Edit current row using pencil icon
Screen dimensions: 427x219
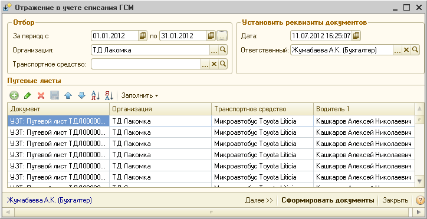click(28, 95)
